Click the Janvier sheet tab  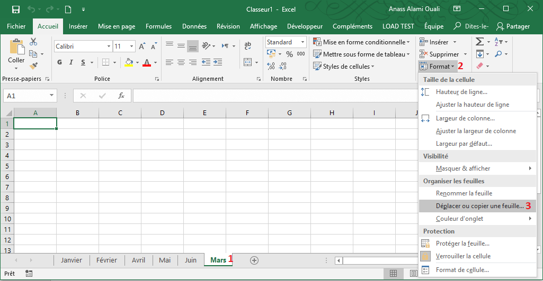click(x=72, y=260)
